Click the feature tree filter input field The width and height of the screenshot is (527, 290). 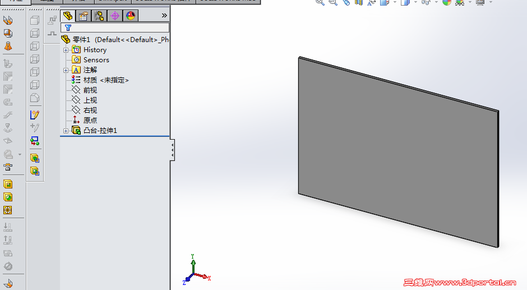pyautogui.click(x=115, y=27)
